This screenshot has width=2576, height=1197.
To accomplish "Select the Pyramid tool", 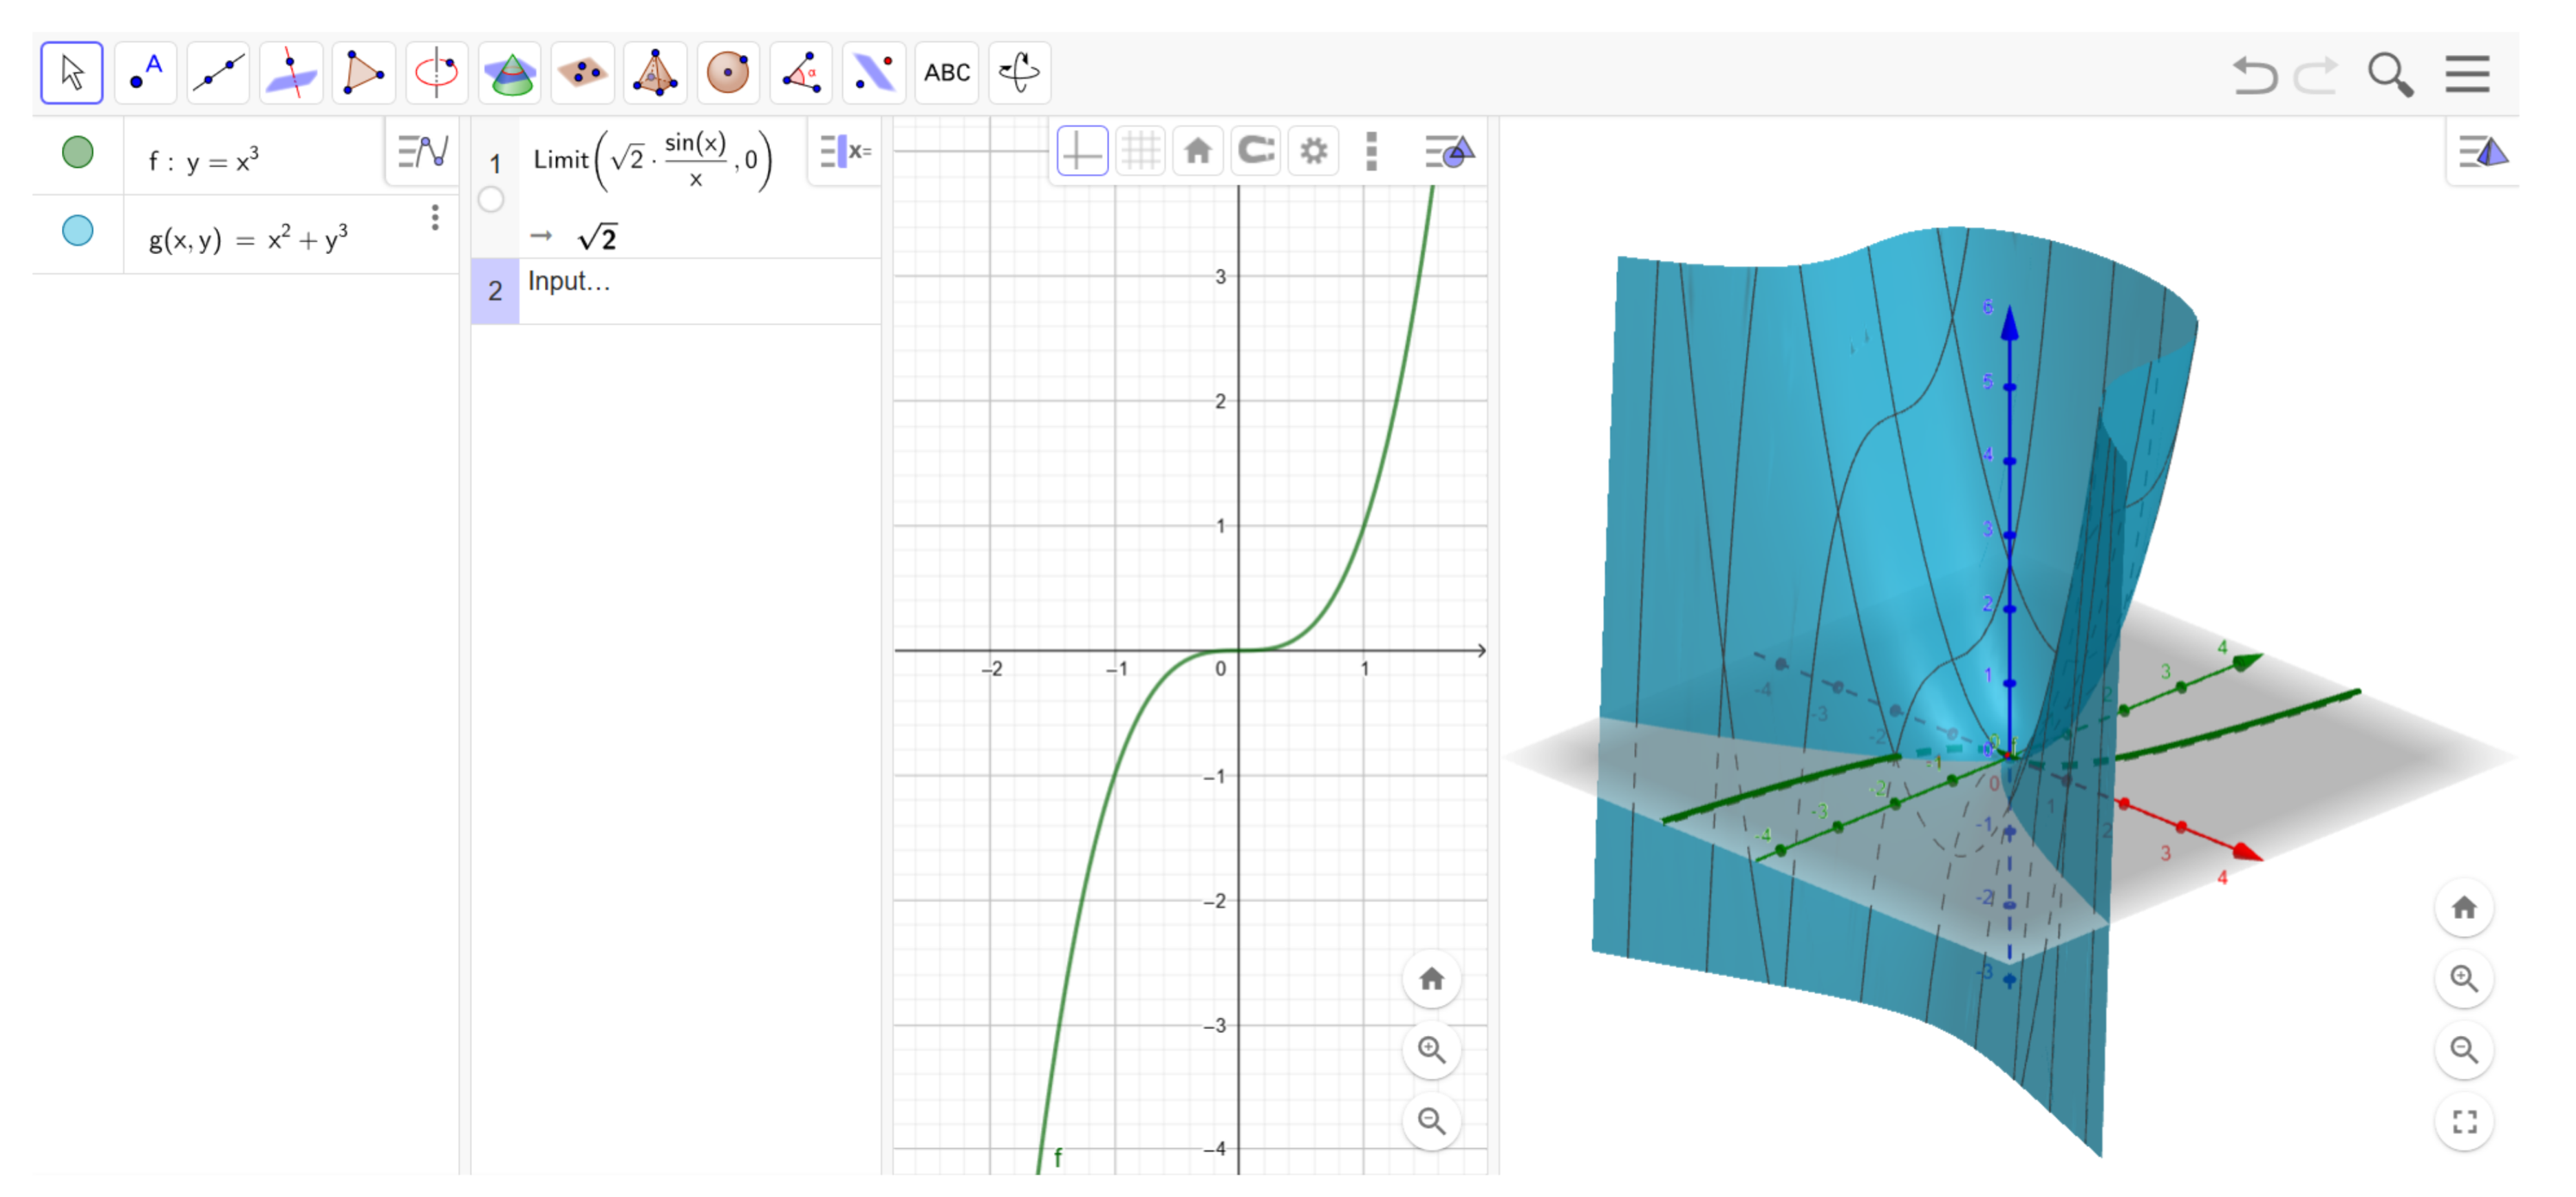I will [655, 72].
